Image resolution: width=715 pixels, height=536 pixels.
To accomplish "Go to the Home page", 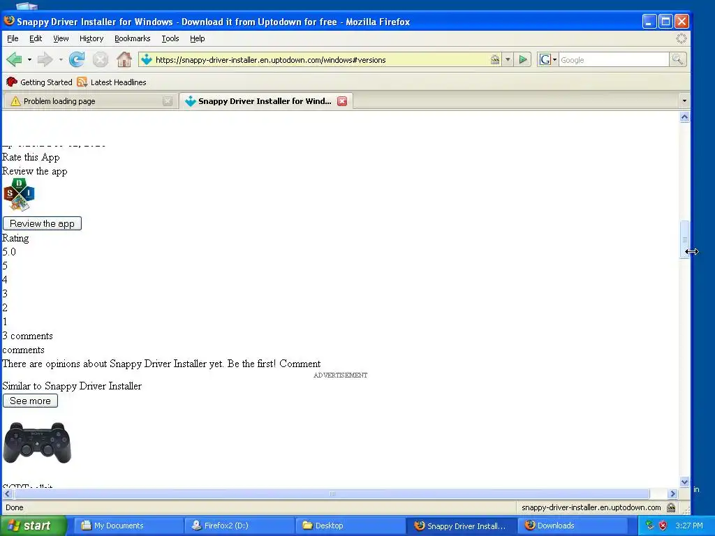I will pos(124,60).
